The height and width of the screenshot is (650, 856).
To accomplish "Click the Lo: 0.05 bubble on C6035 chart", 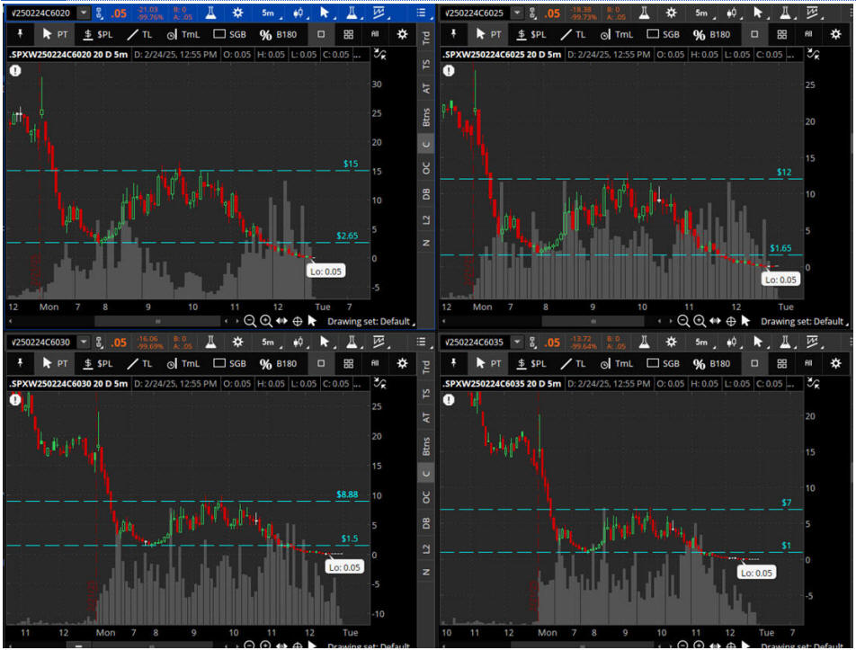I will point(755,573).
